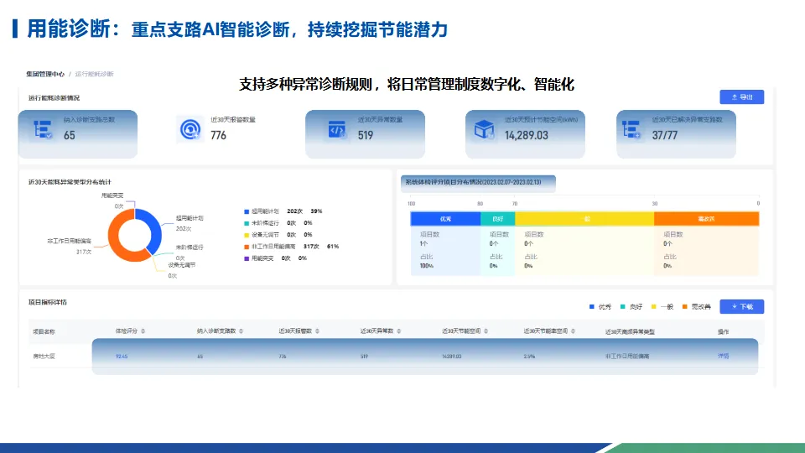The image size is (805, 453).
Task: Click the code window icon beside 519
Action: pyautogui.click(x=337, y=129)
